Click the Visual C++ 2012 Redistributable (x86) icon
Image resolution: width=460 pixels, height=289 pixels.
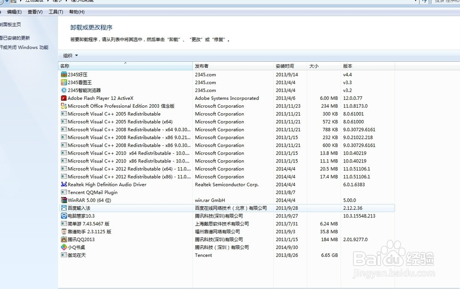coord(63,177)
